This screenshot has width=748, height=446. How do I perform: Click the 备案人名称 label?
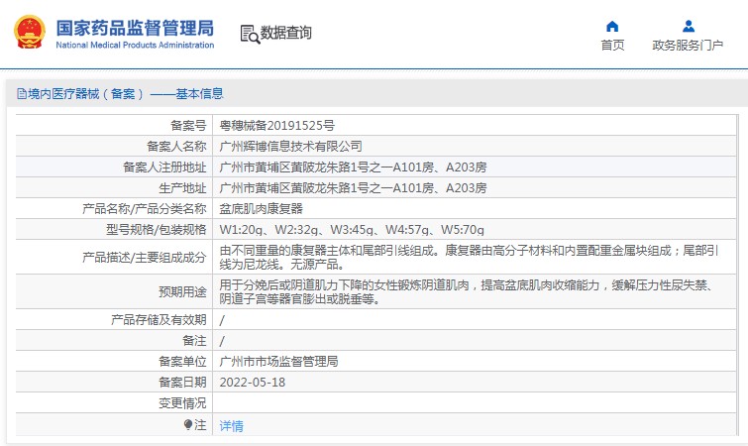(x=176, y=146)
